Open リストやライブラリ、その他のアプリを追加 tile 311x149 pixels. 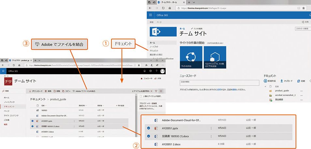click(x=215, y=57)
